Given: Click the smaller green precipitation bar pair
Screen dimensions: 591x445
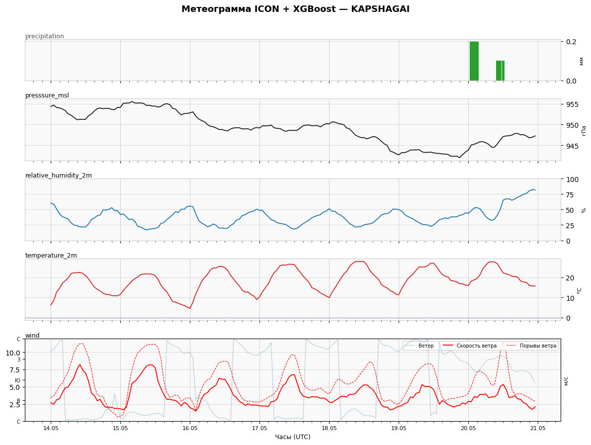Looking at the screenshot, I should coord(500,71).
